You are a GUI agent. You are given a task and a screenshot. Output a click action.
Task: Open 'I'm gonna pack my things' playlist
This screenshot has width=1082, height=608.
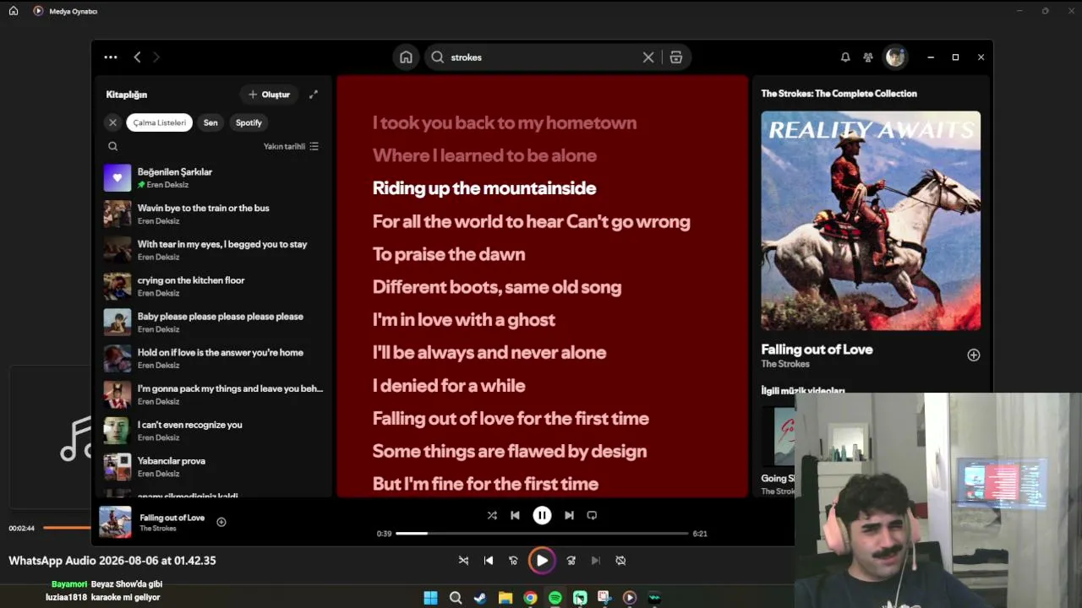tap(213, 395)
